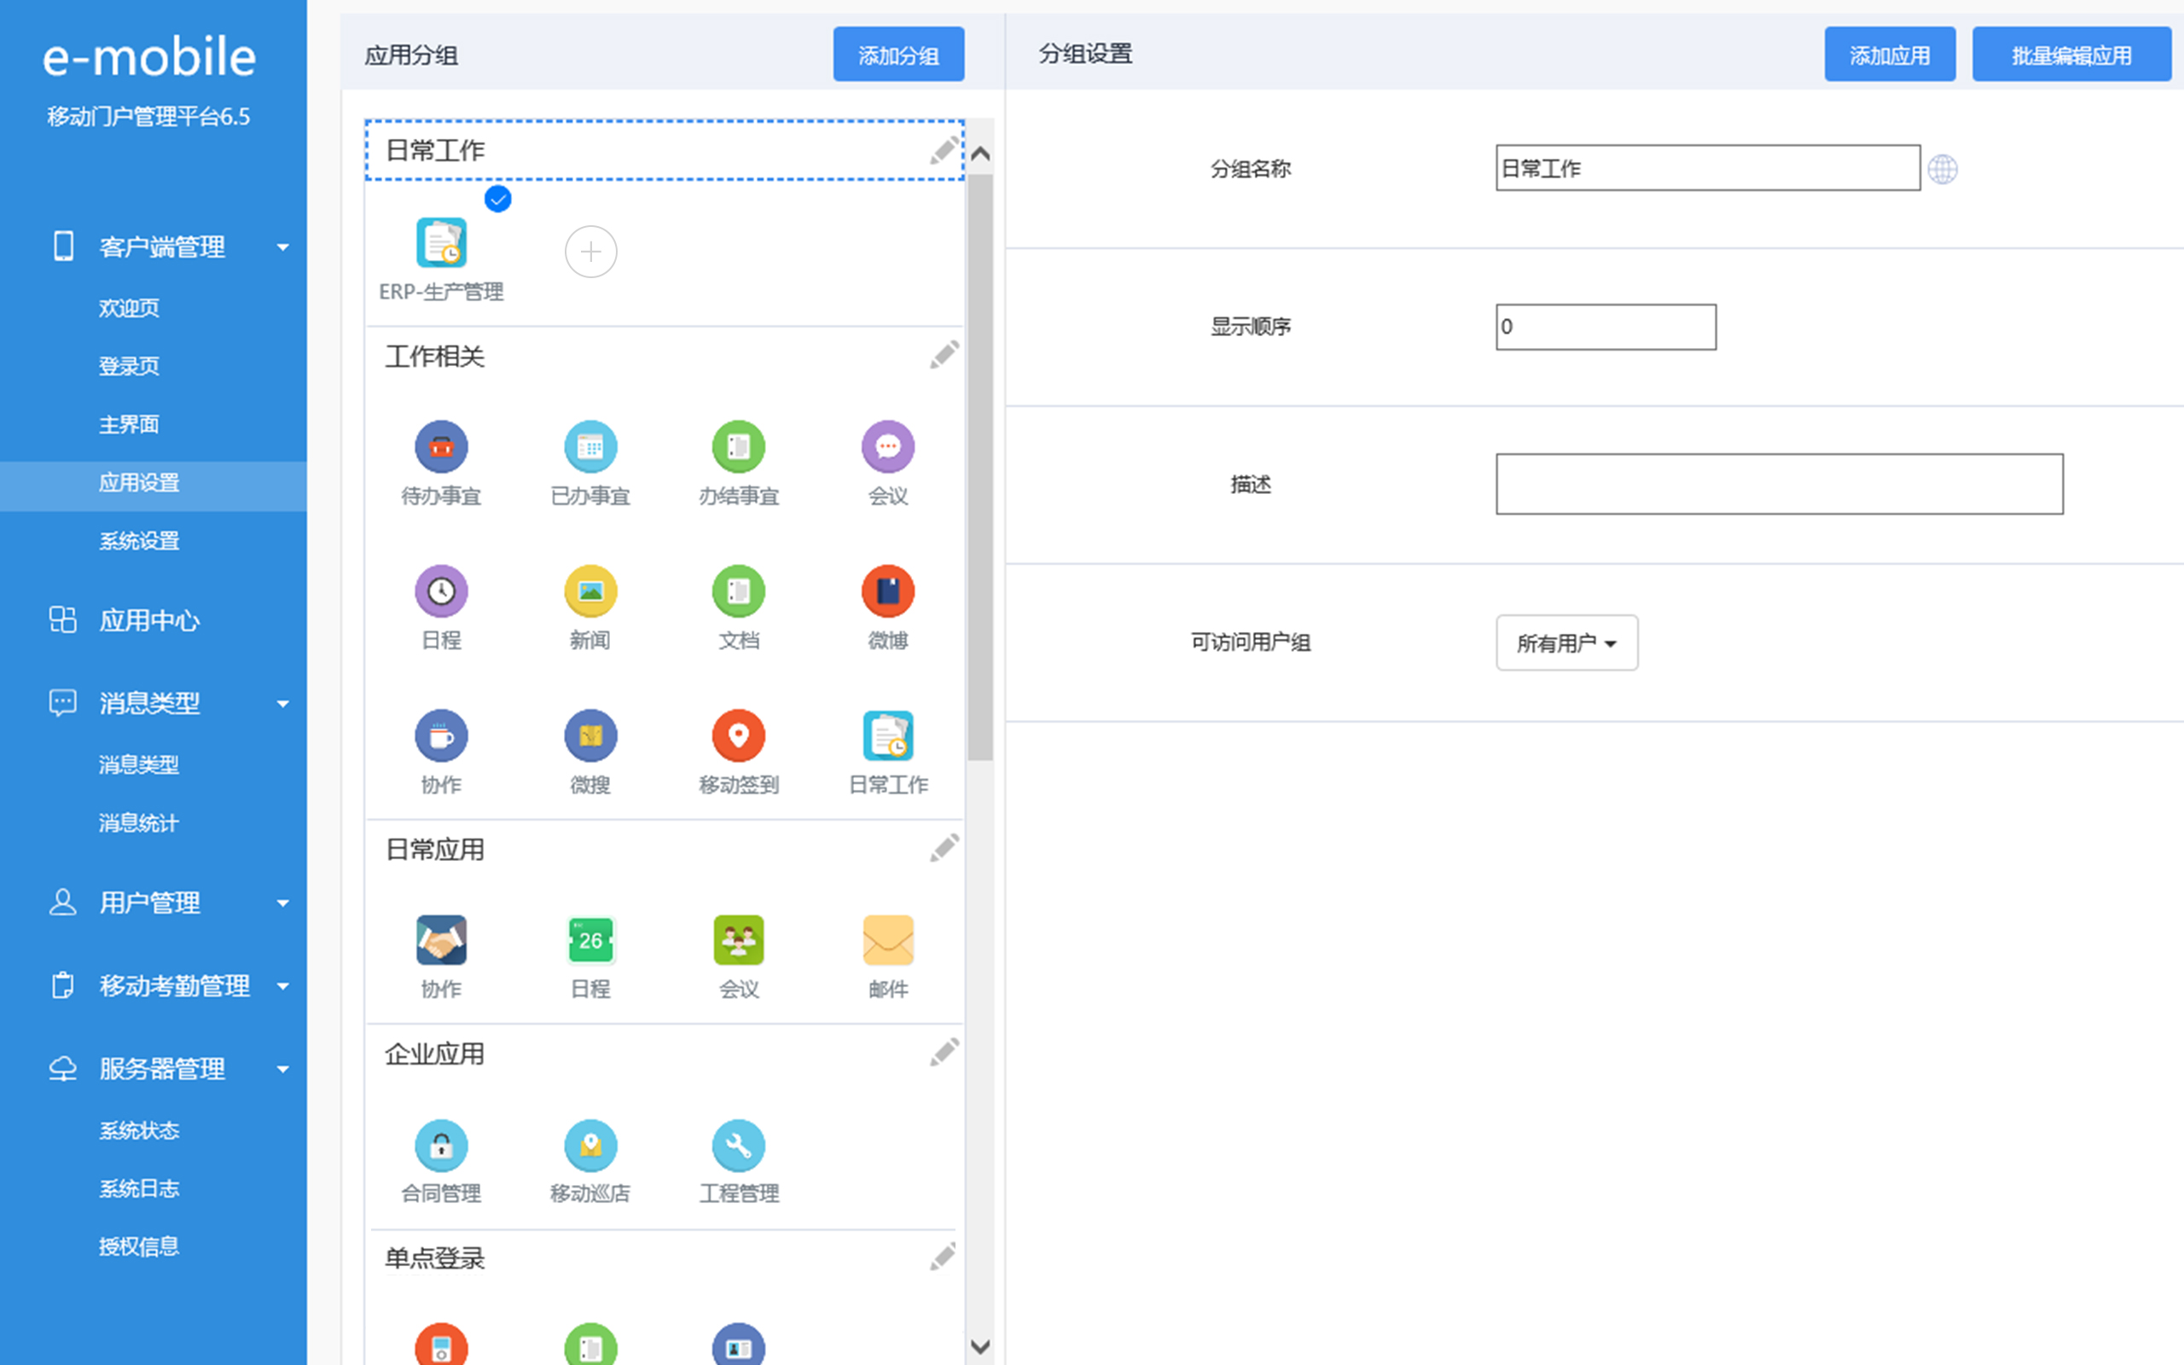
Task: Click the app list scrollbar down arrow
Action: click(980, 1346)
